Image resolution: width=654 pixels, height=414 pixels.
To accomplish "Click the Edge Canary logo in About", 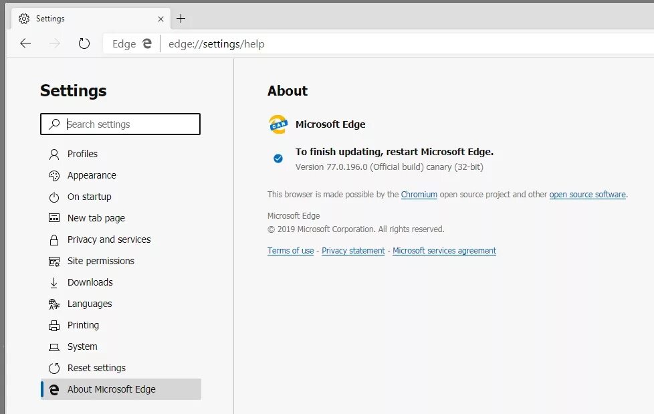I will (x=278, y=124).
